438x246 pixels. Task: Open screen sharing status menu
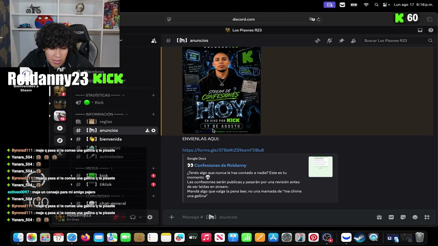pyautogui.click(x=330, y=5)
